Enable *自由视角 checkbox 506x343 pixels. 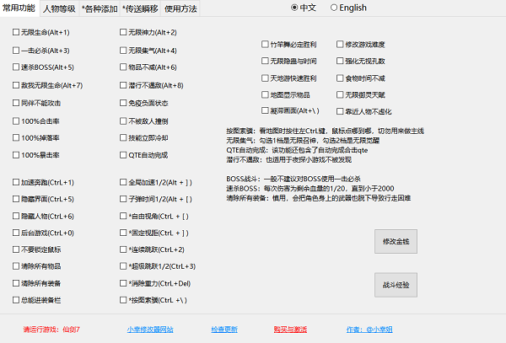123,217
